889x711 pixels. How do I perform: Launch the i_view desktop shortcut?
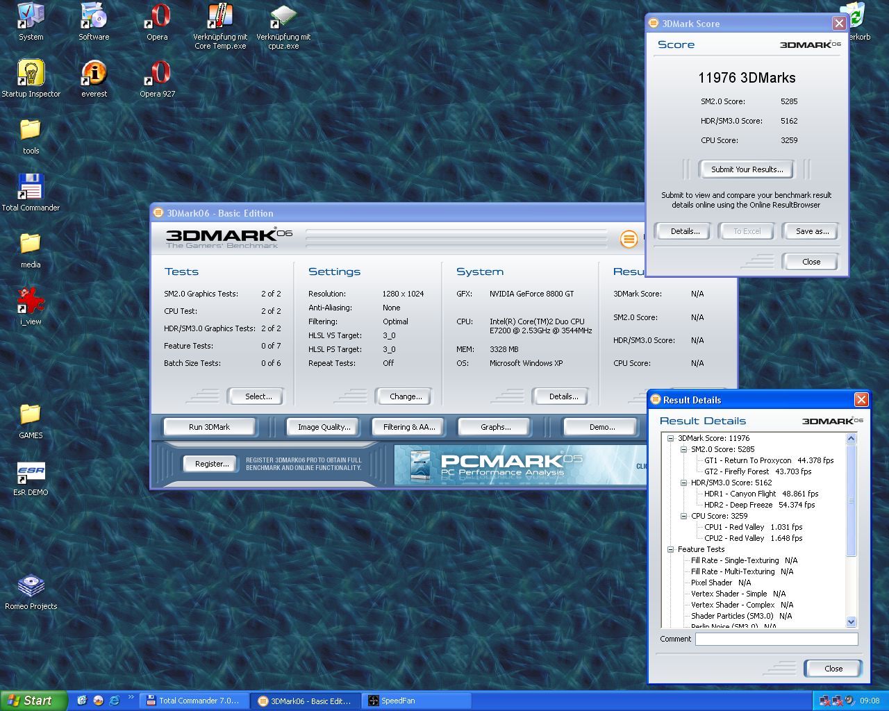[31, 306]
